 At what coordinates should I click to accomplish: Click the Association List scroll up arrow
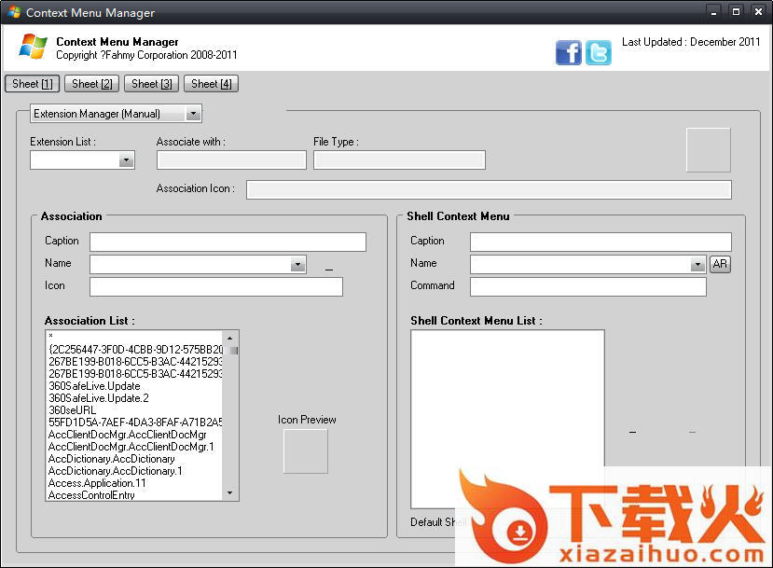[230, 339]
